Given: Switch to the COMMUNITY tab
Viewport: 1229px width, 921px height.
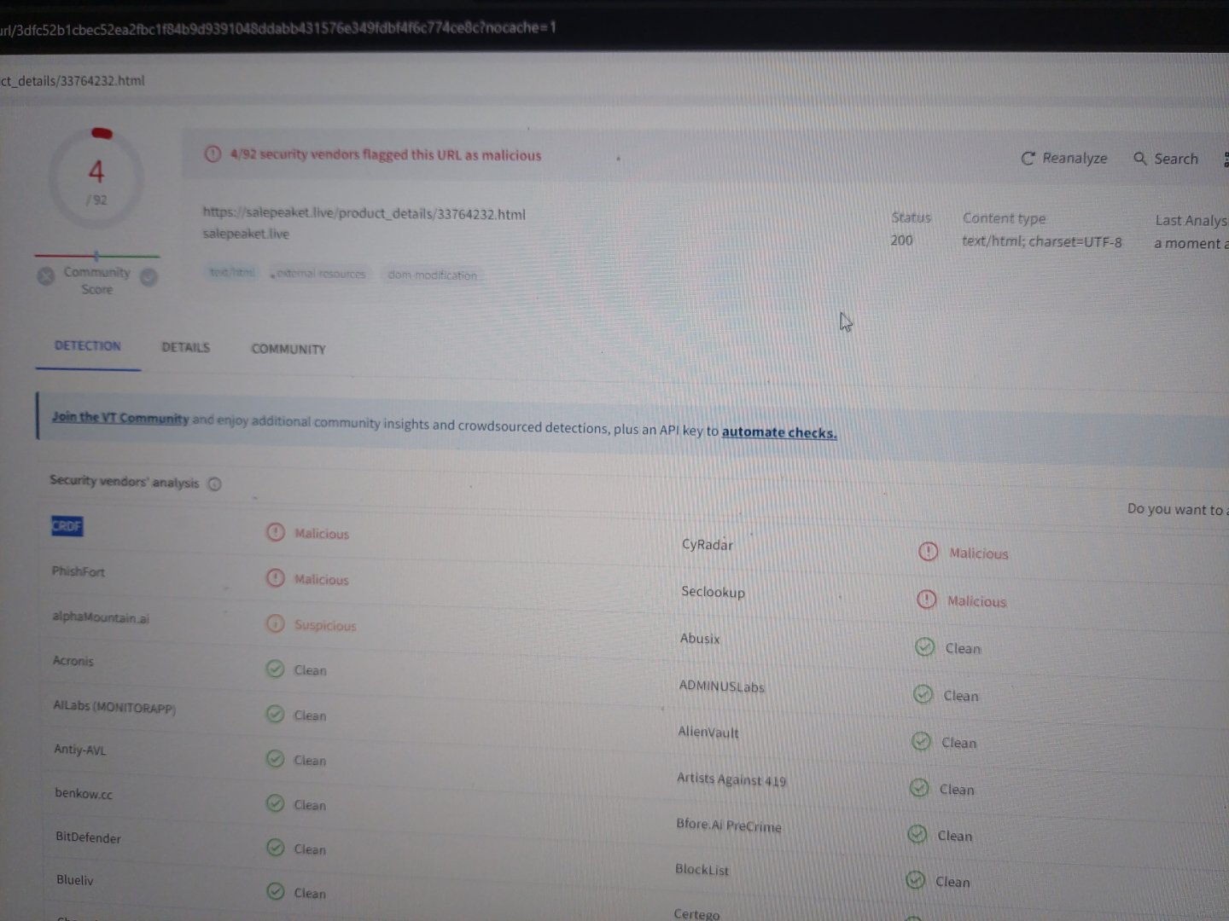Looking at the screenshot, I should coord(288,349).
